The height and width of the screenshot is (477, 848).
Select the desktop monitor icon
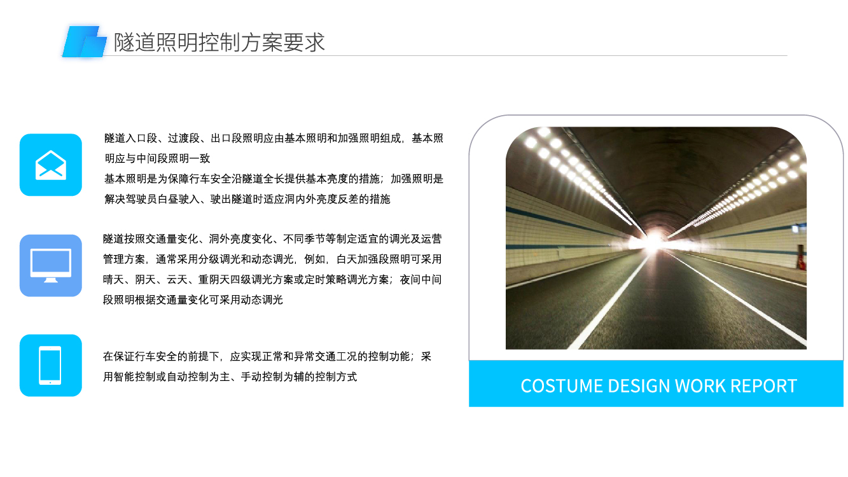coord(51,265)
